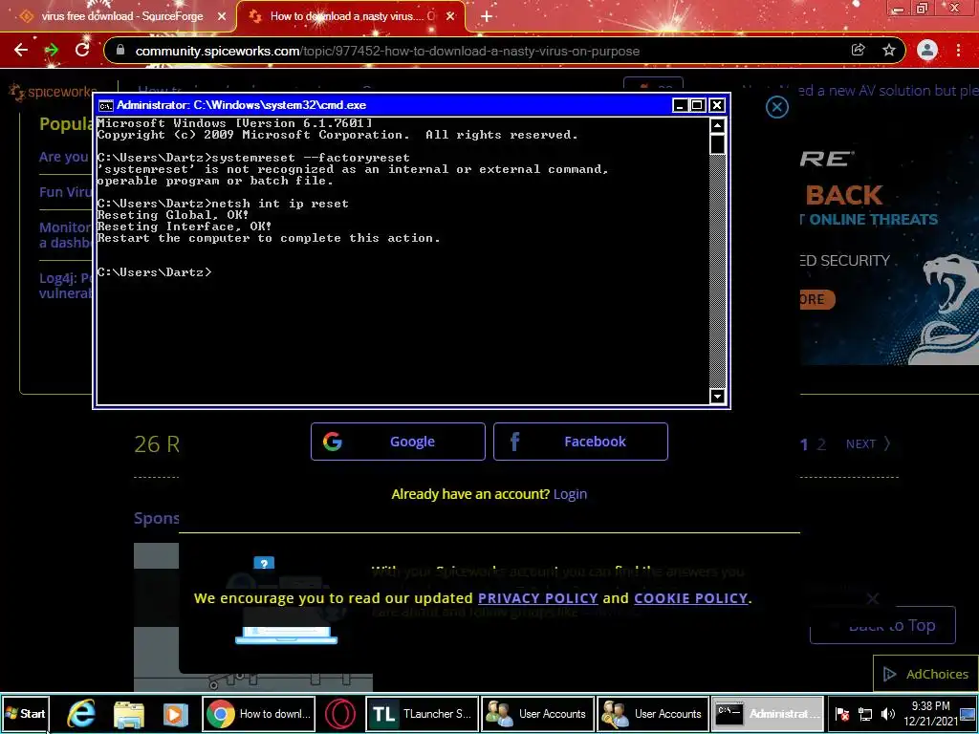Open the PRIVACY POLICY link
The width and height of the screenshot is (979, 734).
tap(537, 598)
